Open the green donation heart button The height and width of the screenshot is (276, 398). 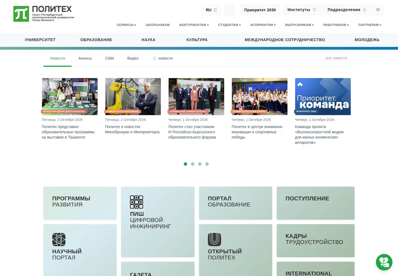point(384,262)
